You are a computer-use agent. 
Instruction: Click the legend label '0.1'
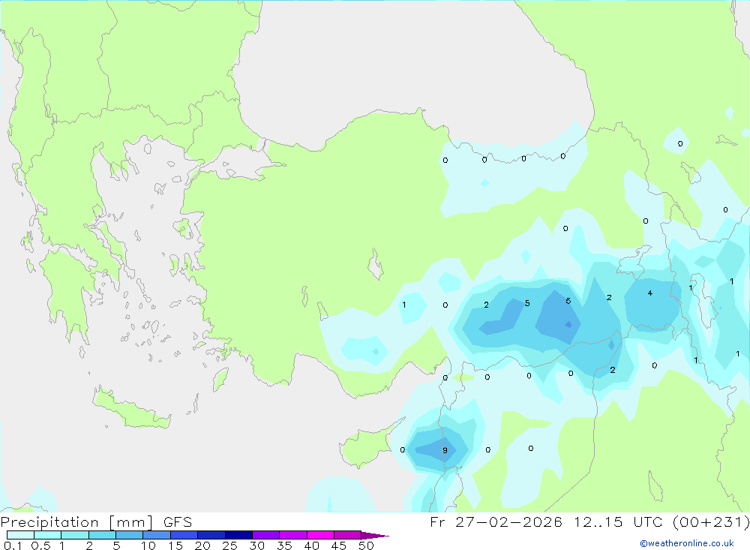(13, 545)
